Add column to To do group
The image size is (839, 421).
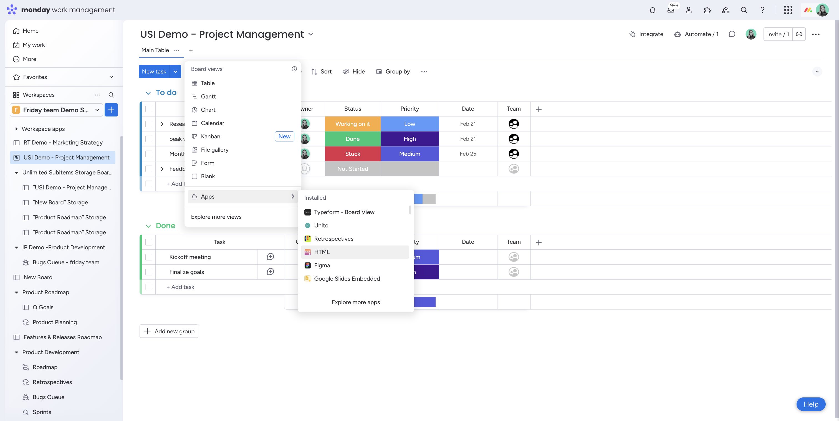click(x=539, y=109)
